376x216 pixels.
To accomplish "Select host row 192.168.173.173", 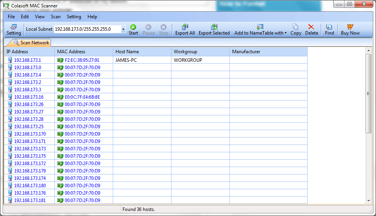I will click(x=156, y=149).
